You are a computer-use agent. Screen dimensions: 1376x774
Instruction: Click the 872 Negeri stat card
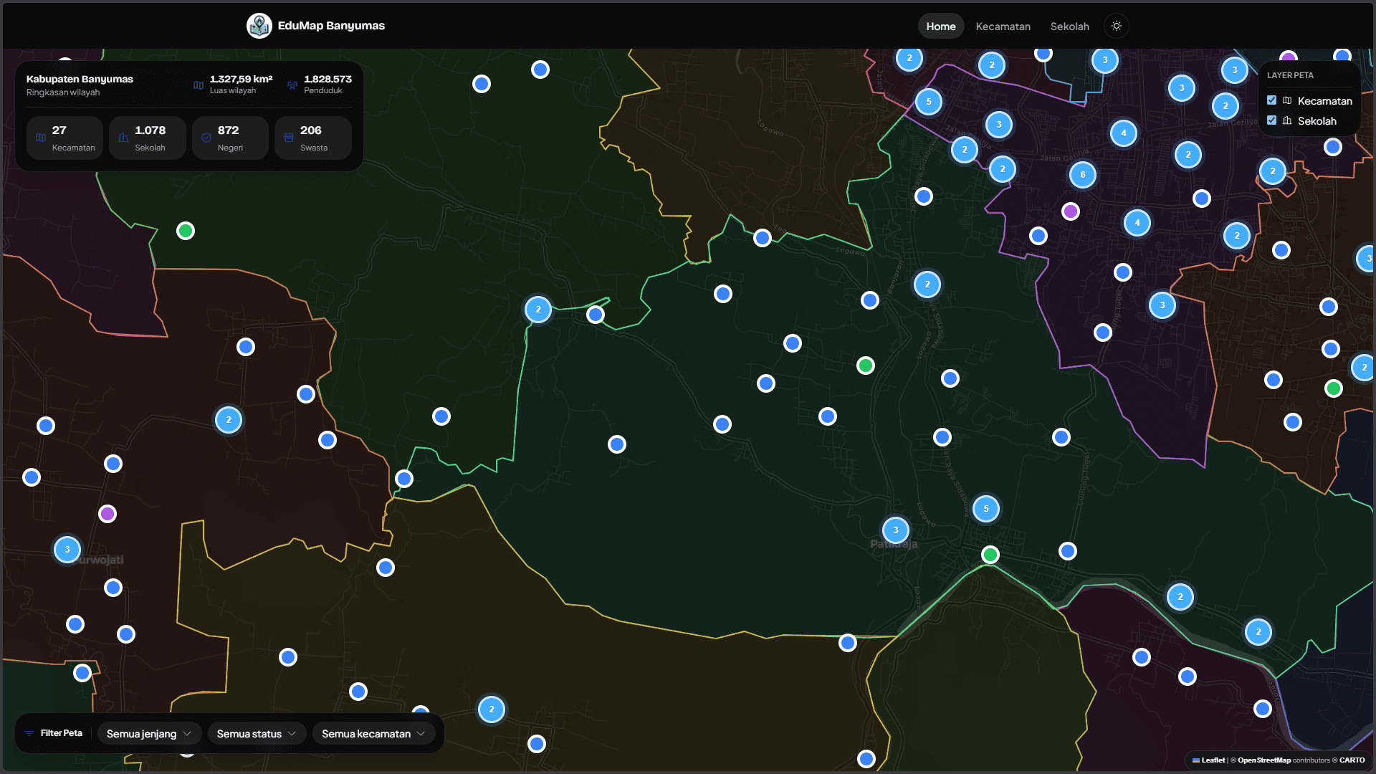click(x=230, y=138)
